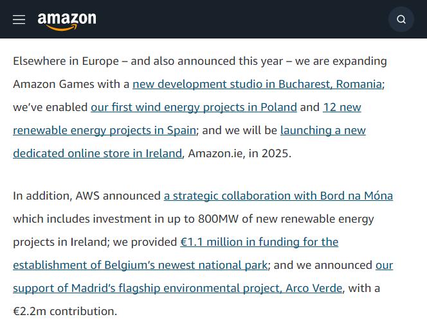This screenshot has height=326, width=427.
Task: Open strategic collaboration with Bord na Móna link
Action: pos(278,196)
